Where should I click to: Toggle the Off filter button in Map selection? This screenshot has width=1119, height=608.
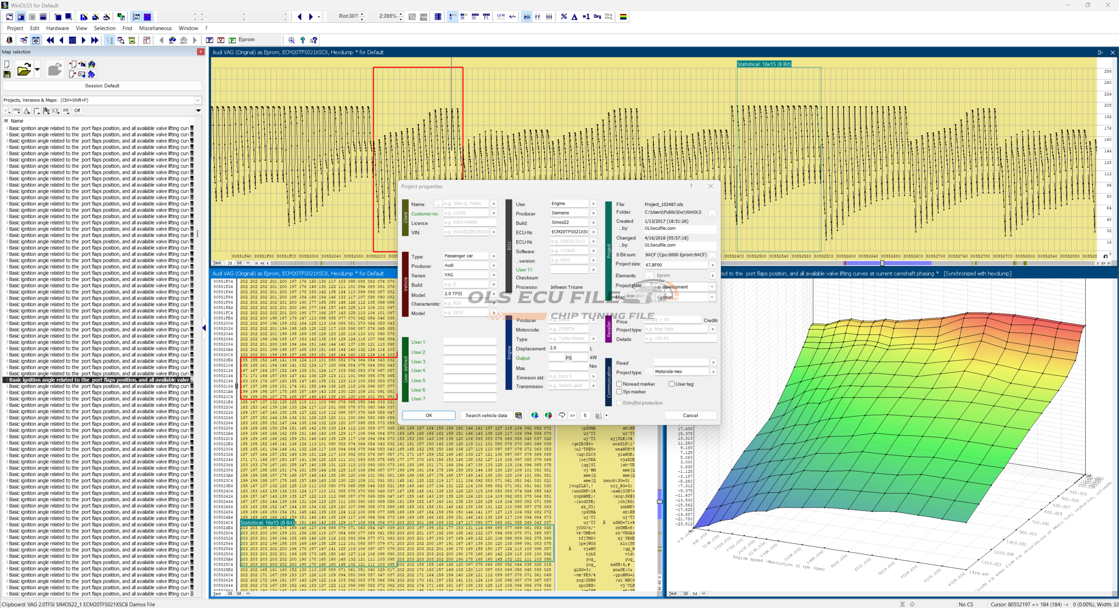pyautogui.click(x=77, y=111)
